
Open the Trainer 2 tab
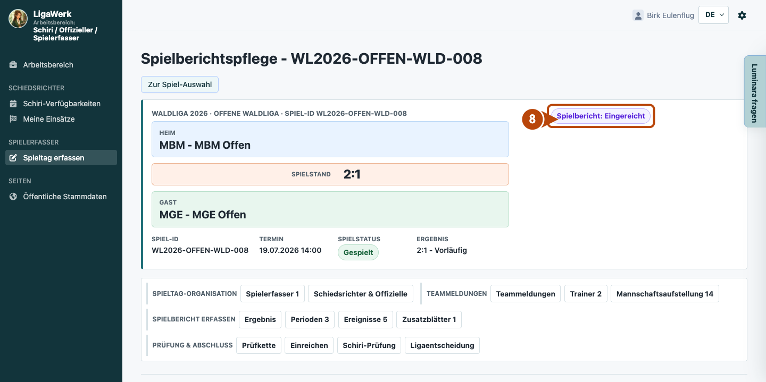586,294
